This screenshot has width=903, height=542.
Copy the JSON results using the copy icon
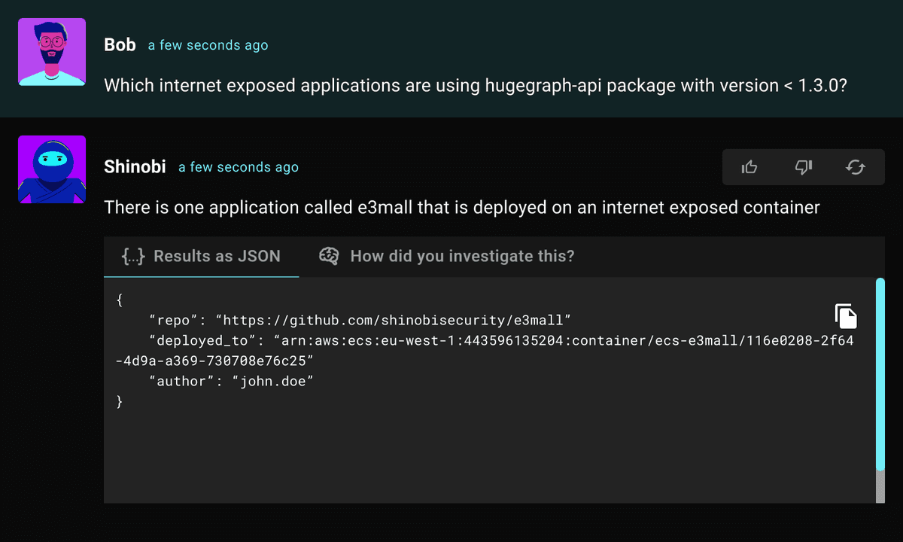845,316
